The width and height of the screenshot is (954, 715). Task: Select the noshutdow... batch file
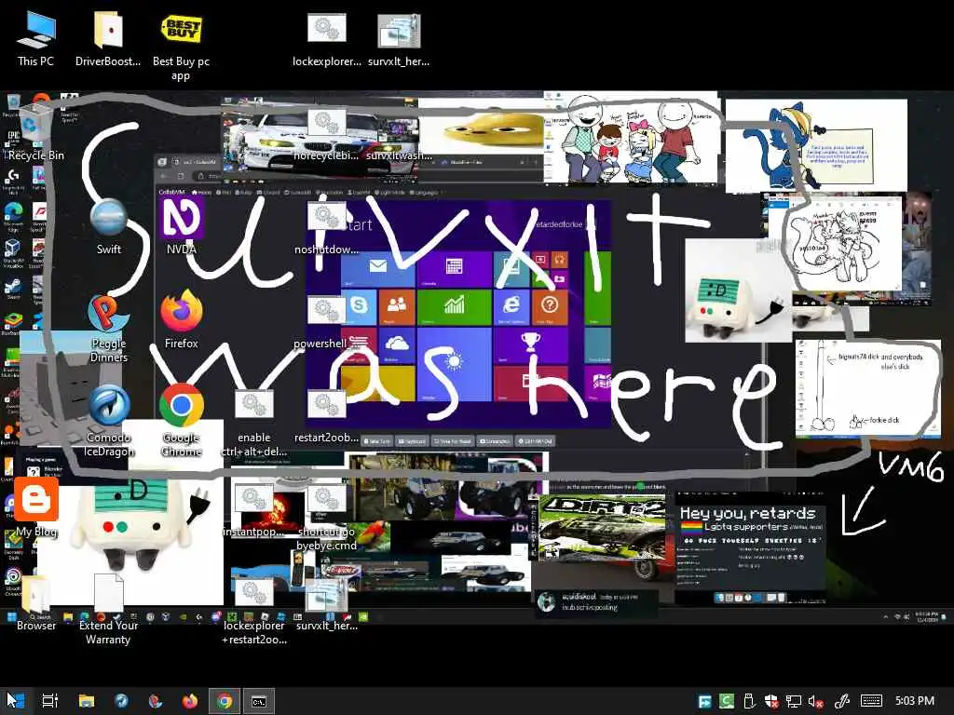[327, 228]
